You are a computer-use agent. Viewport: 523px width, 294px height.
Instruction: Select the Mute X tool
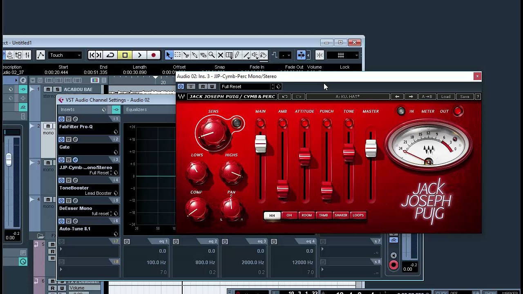[221, 55]
